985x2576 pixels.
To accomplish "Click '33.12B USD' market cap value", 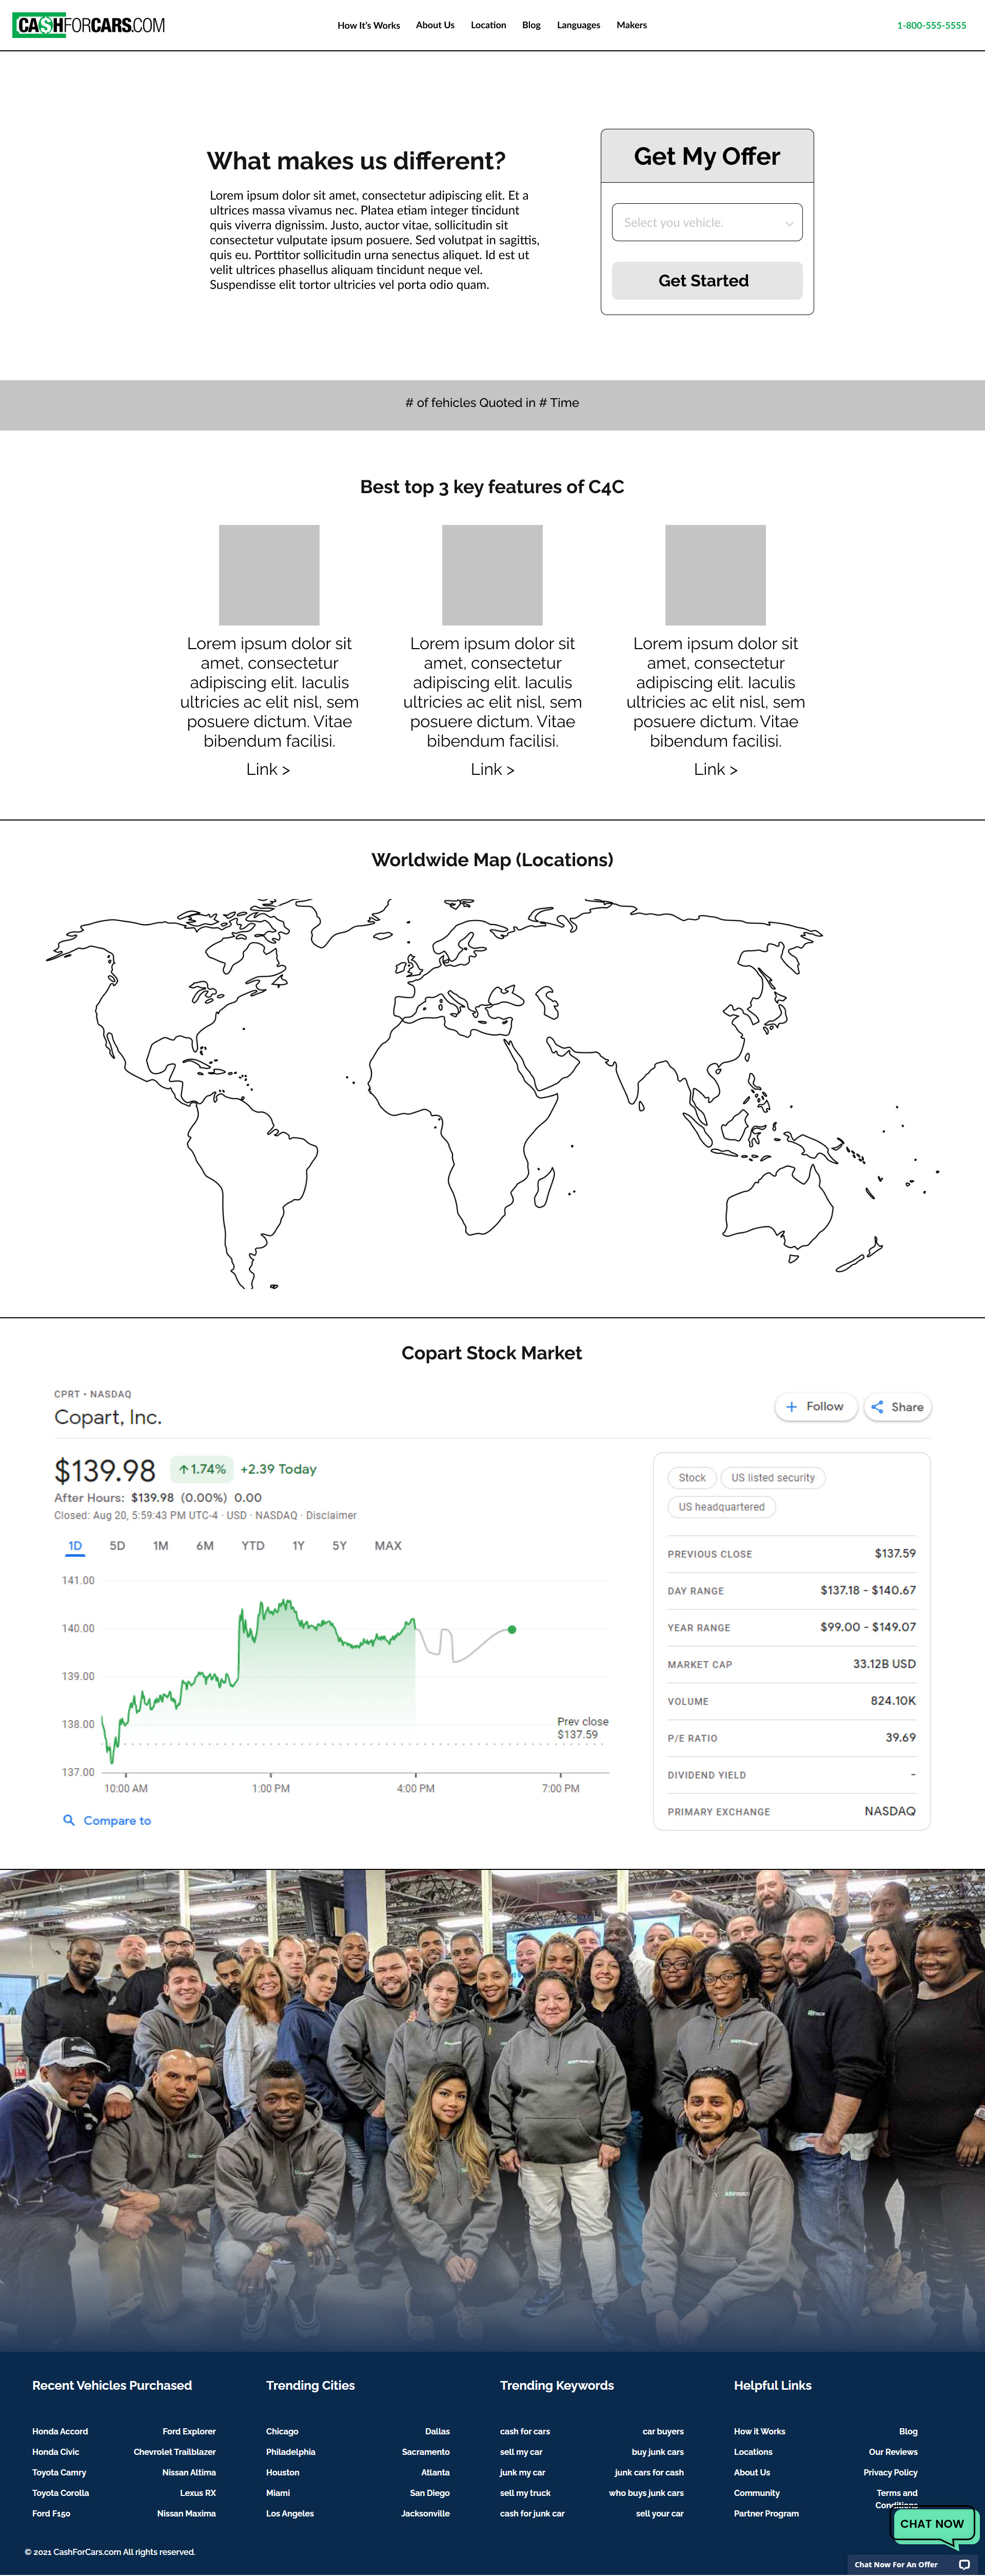I will 884,1663.
